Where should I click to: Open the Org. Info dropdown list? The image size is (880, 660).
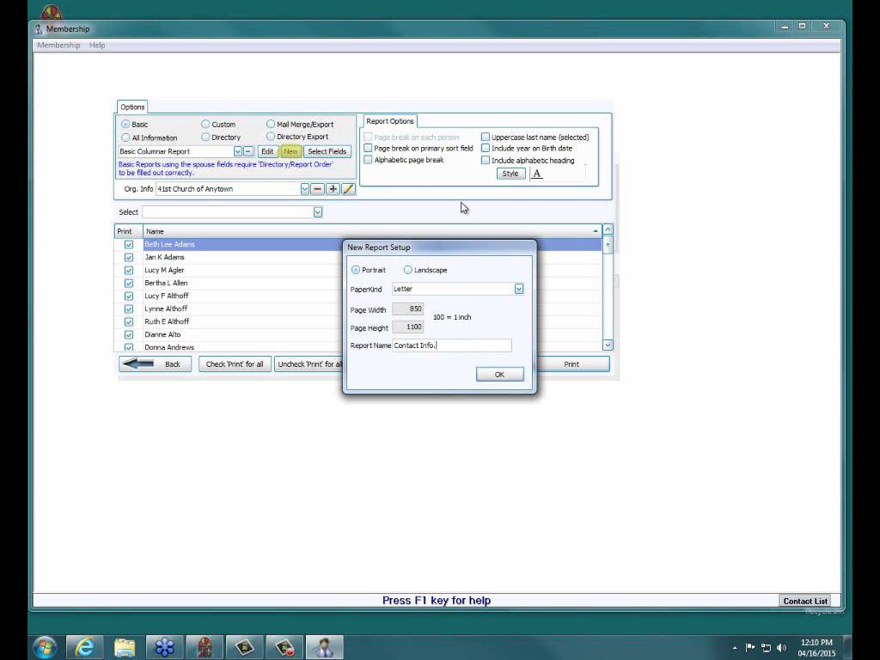click(304, 189)
